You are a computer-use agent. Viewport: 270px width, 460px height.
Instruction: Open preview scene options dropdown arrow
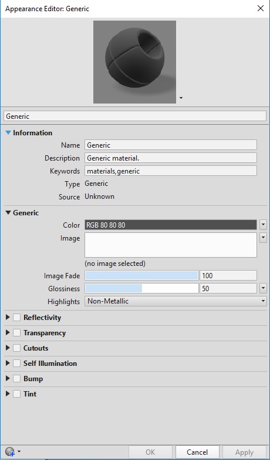181,98
